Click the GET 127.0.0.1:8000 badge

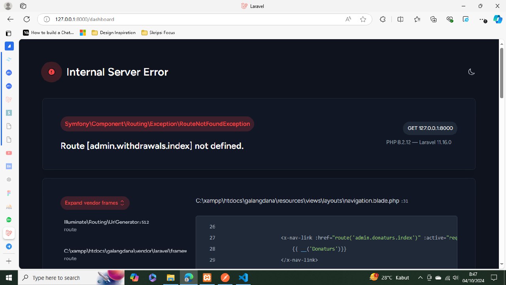(x=430, y=128)
